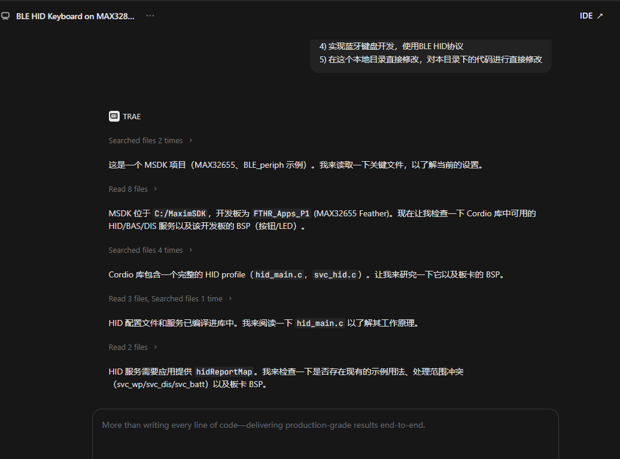Click hid_main.c in the 'HID 配置文件' sentence

(x=320, y=323)
